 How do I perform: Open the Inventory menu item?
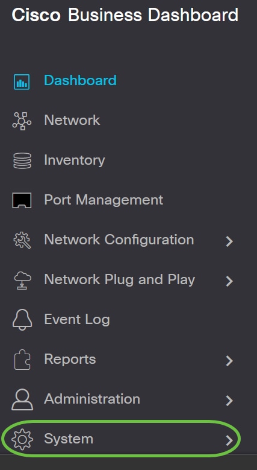point(75,160)
